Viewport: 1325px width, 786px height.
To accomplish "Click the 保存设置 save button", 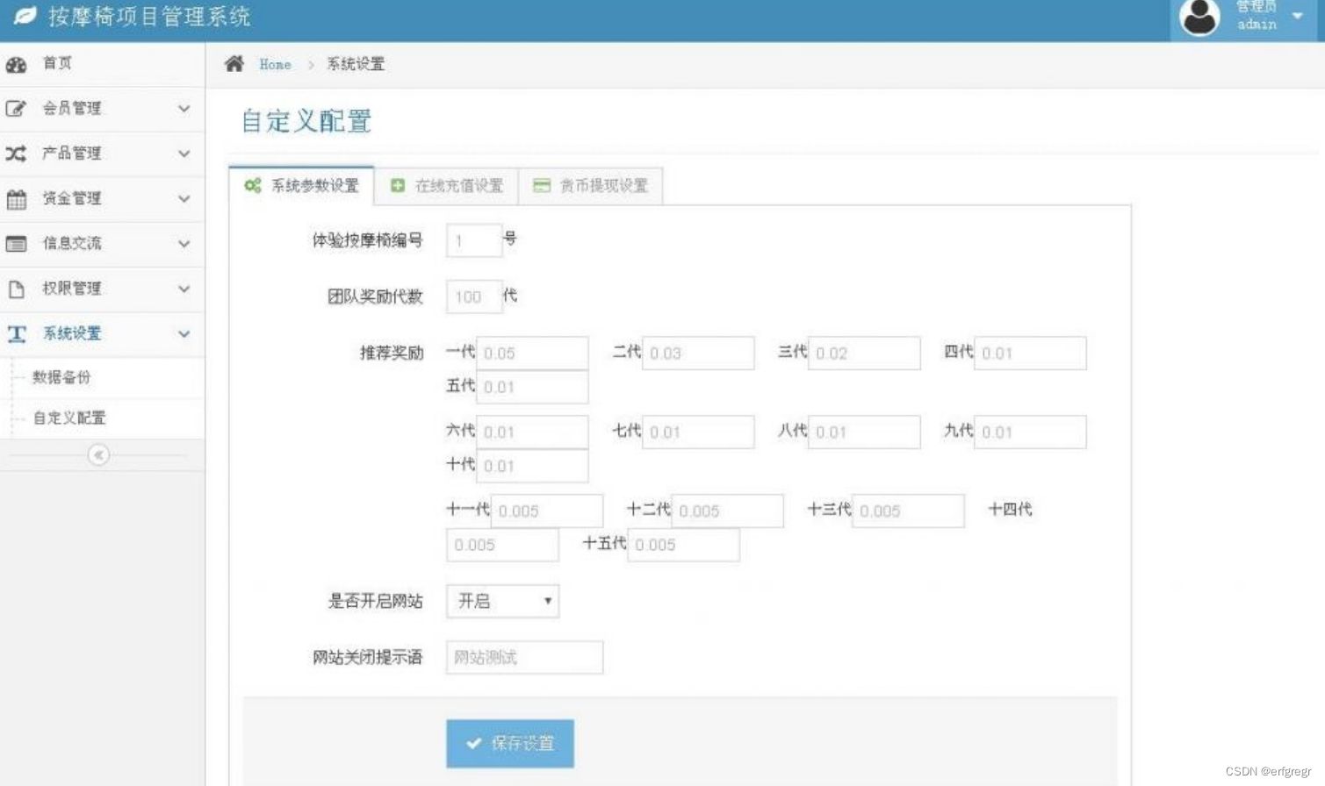I will [x=509, y=743].
